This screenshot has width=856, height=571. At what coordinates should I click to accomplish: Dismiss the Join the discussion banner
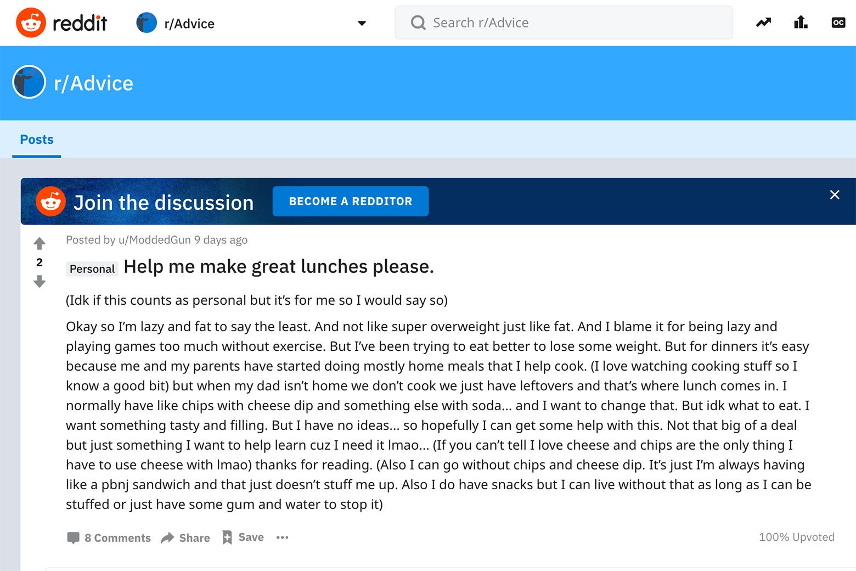click(x=834, y=195)
